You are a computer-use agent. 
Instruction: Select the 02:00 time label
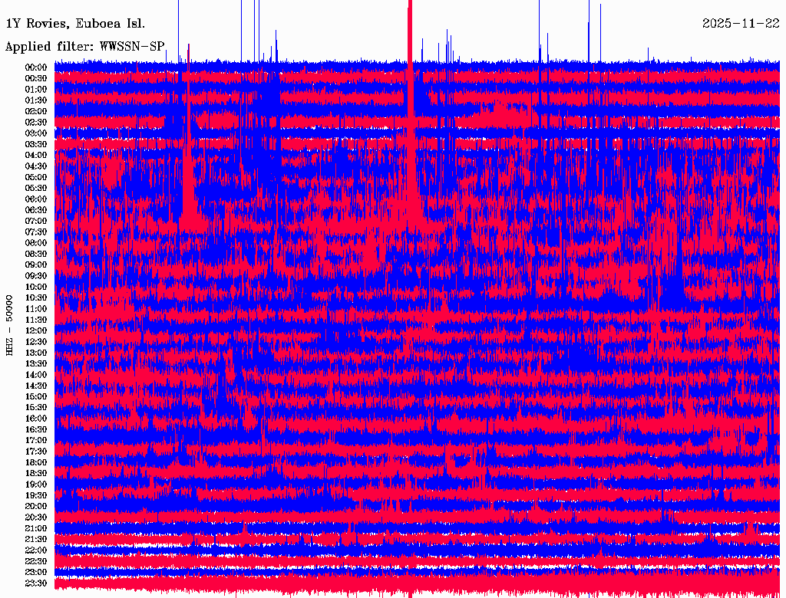[36, 111]
